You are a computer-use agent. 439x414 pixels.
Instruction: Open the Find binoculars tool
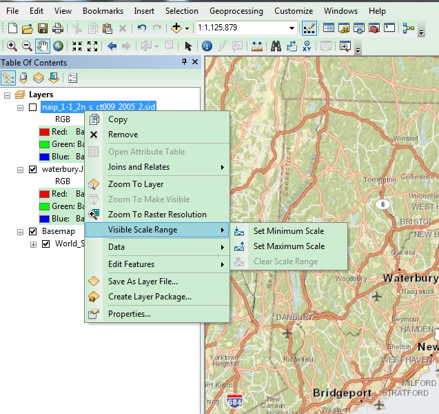click(x=276, y=46)
